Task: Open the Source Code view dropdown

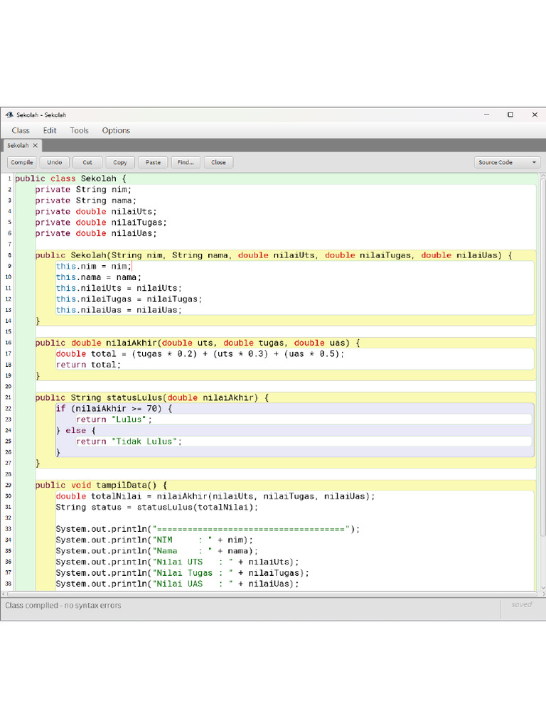Action: (x=507, y=163)
